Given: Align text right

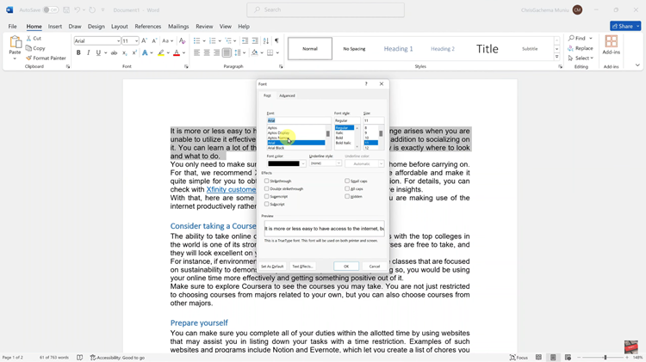Looking at the screenshot, I should 217,52.
